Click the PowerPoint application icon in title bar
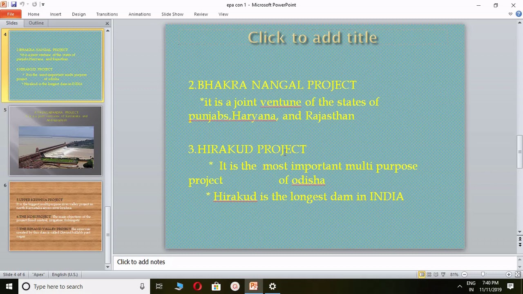 tap(4, 4)
